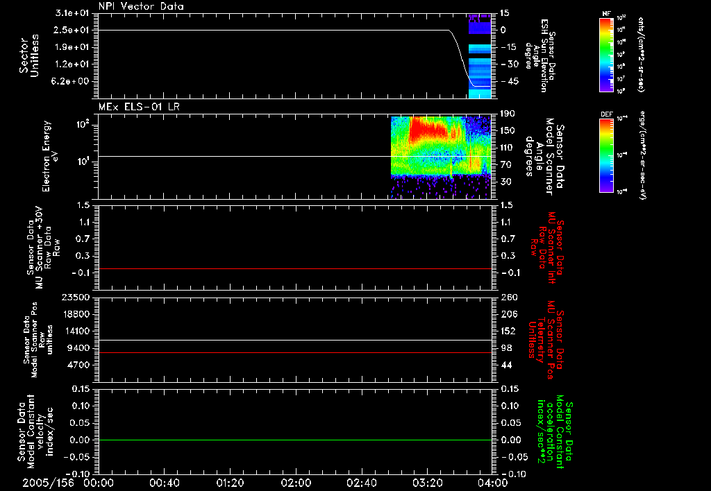Click the "1.2e+01" sector tick label

[72, 64]
